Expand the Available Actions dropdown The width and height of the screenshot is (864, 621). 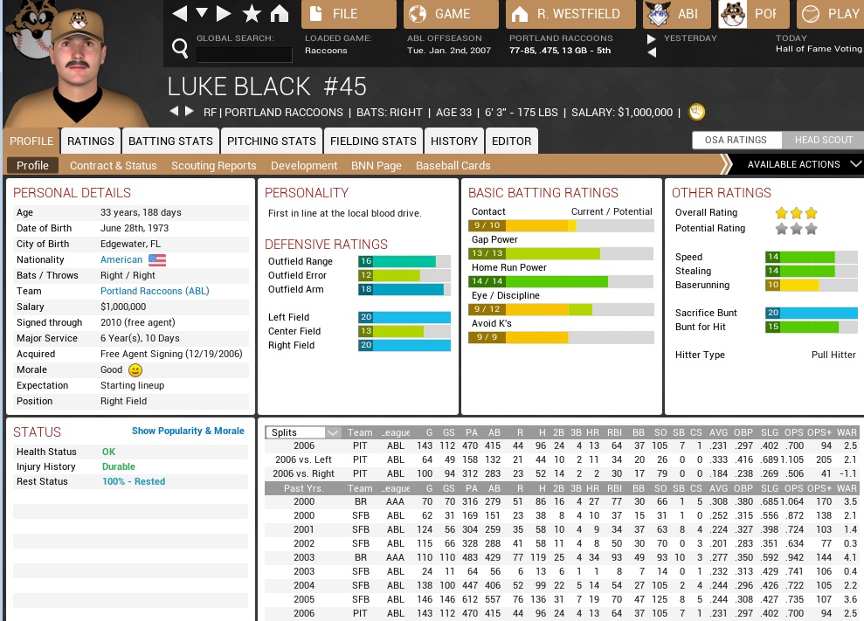(804, 164)
